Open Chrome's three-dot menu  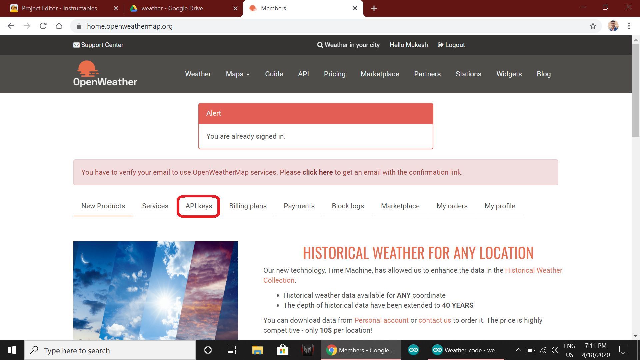[x=629, y=26]
